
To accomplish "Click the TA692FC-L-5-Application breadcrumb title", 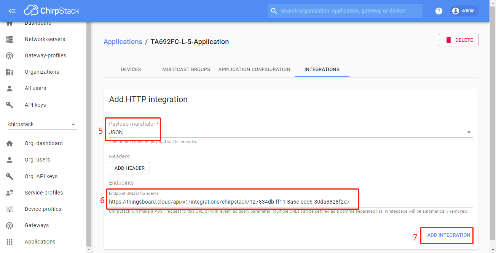I will tap(190, 42).
